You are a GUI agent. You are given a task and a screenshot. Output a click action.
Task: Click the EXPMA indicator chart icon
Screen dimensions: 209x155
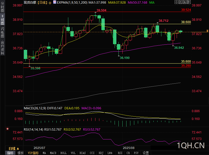(55, 2)
